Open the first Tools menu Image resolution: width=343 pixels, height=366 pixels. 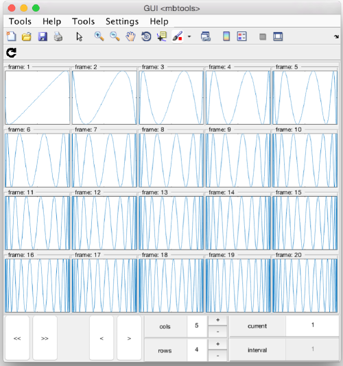pos(20,21)
